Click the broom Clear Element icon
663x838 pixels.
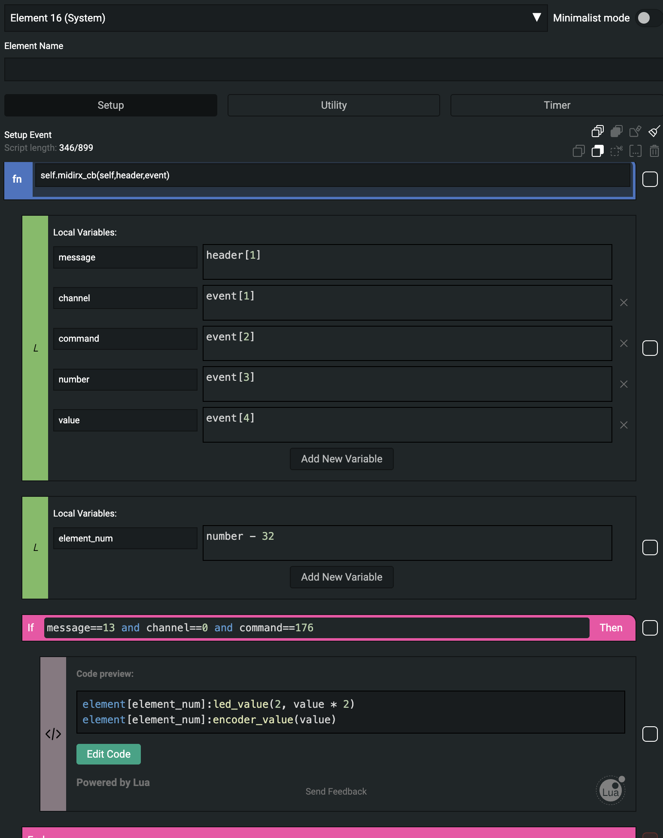coord(654,131)
